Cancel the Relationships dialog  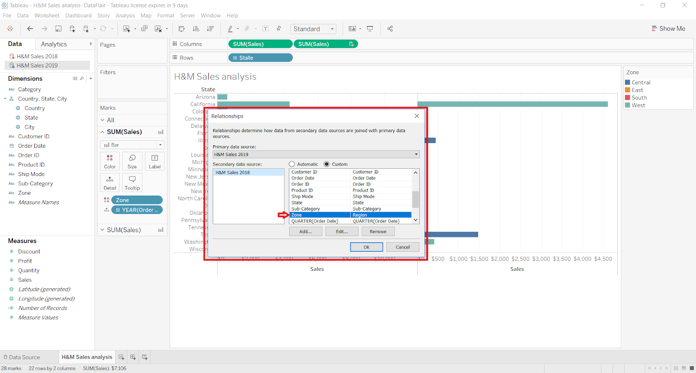[403, 247]
